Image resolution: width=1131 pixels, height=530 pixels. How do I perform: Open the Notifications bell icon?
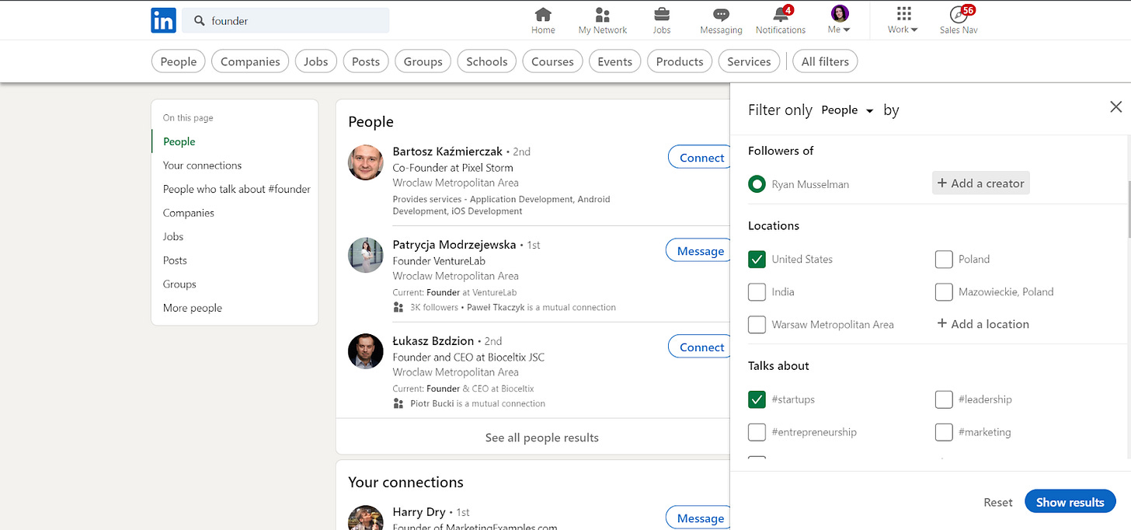click(x=780, y=15)
